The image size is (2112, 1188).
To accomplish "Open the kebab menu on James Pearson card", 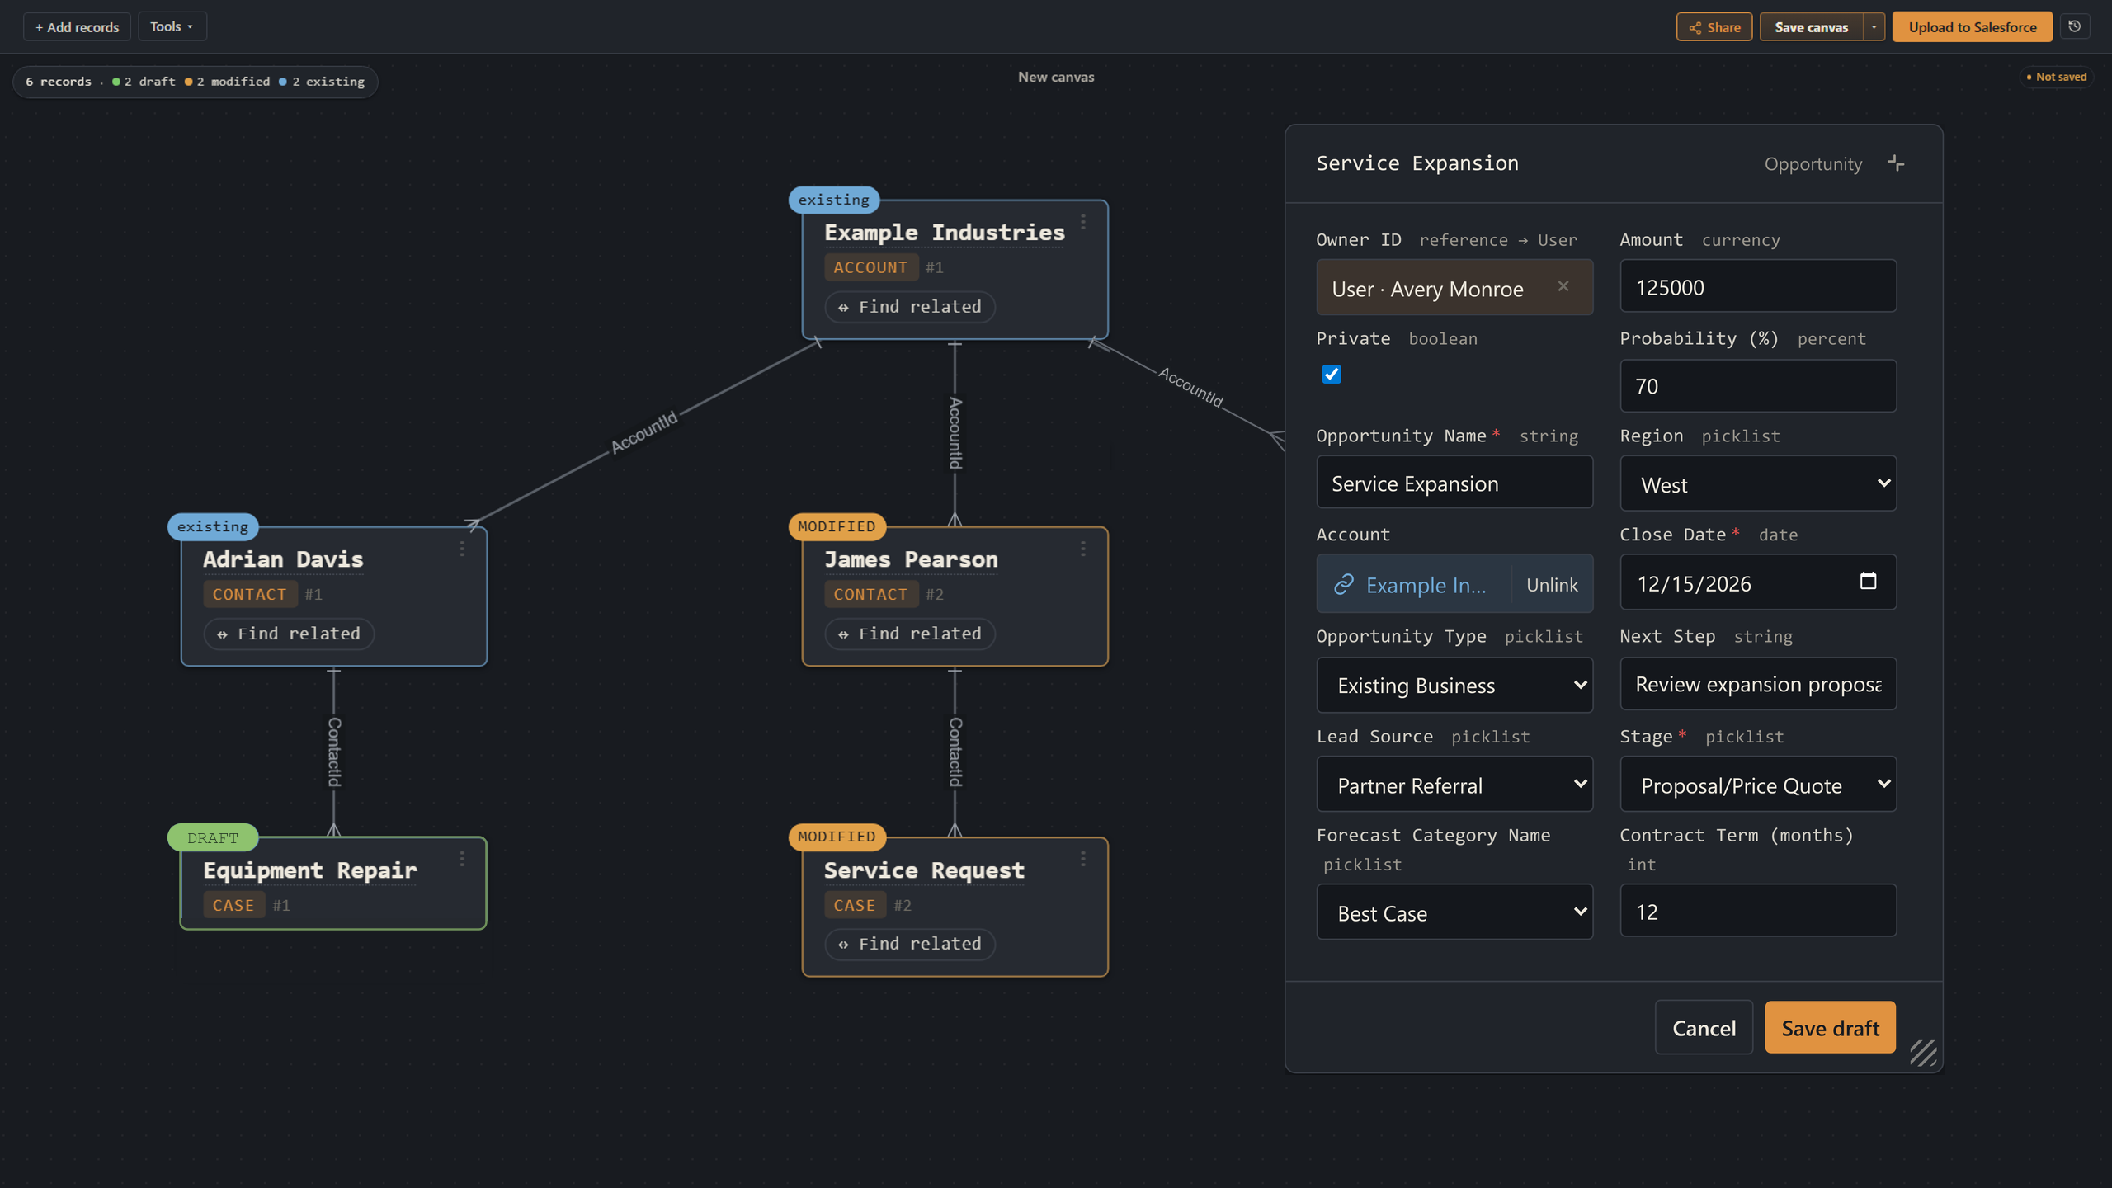I will [x=1083, y=549].
